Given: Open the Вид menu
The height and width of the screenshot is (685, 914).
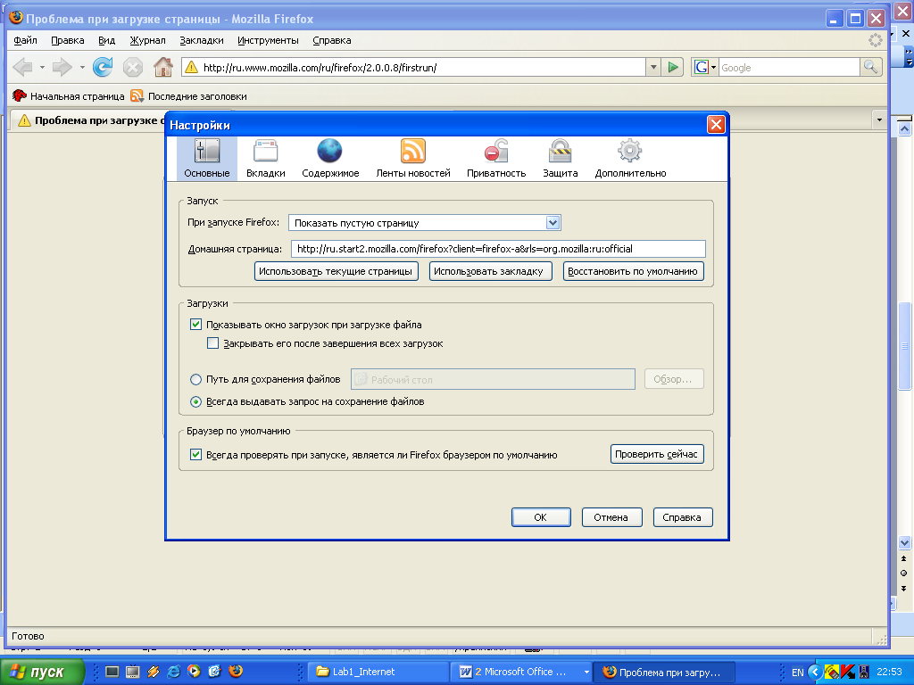Looking at the screenshot, I should coord(107,40).
